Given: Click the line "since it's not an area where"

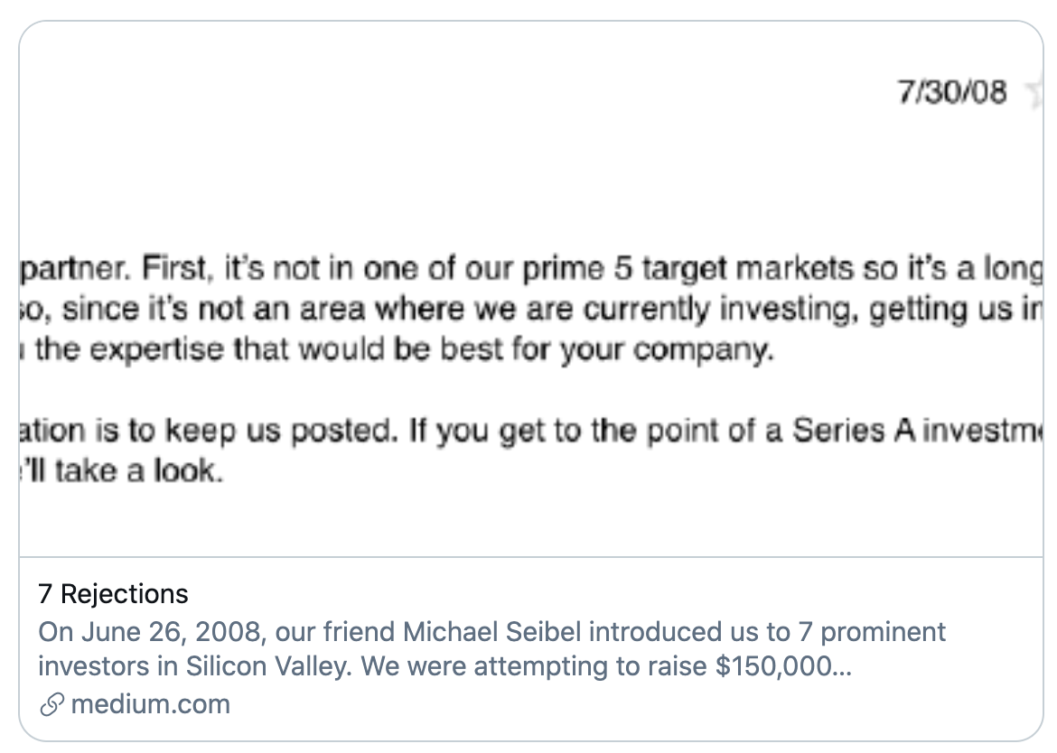Looking at the screenshot, I should click(531, 309).
